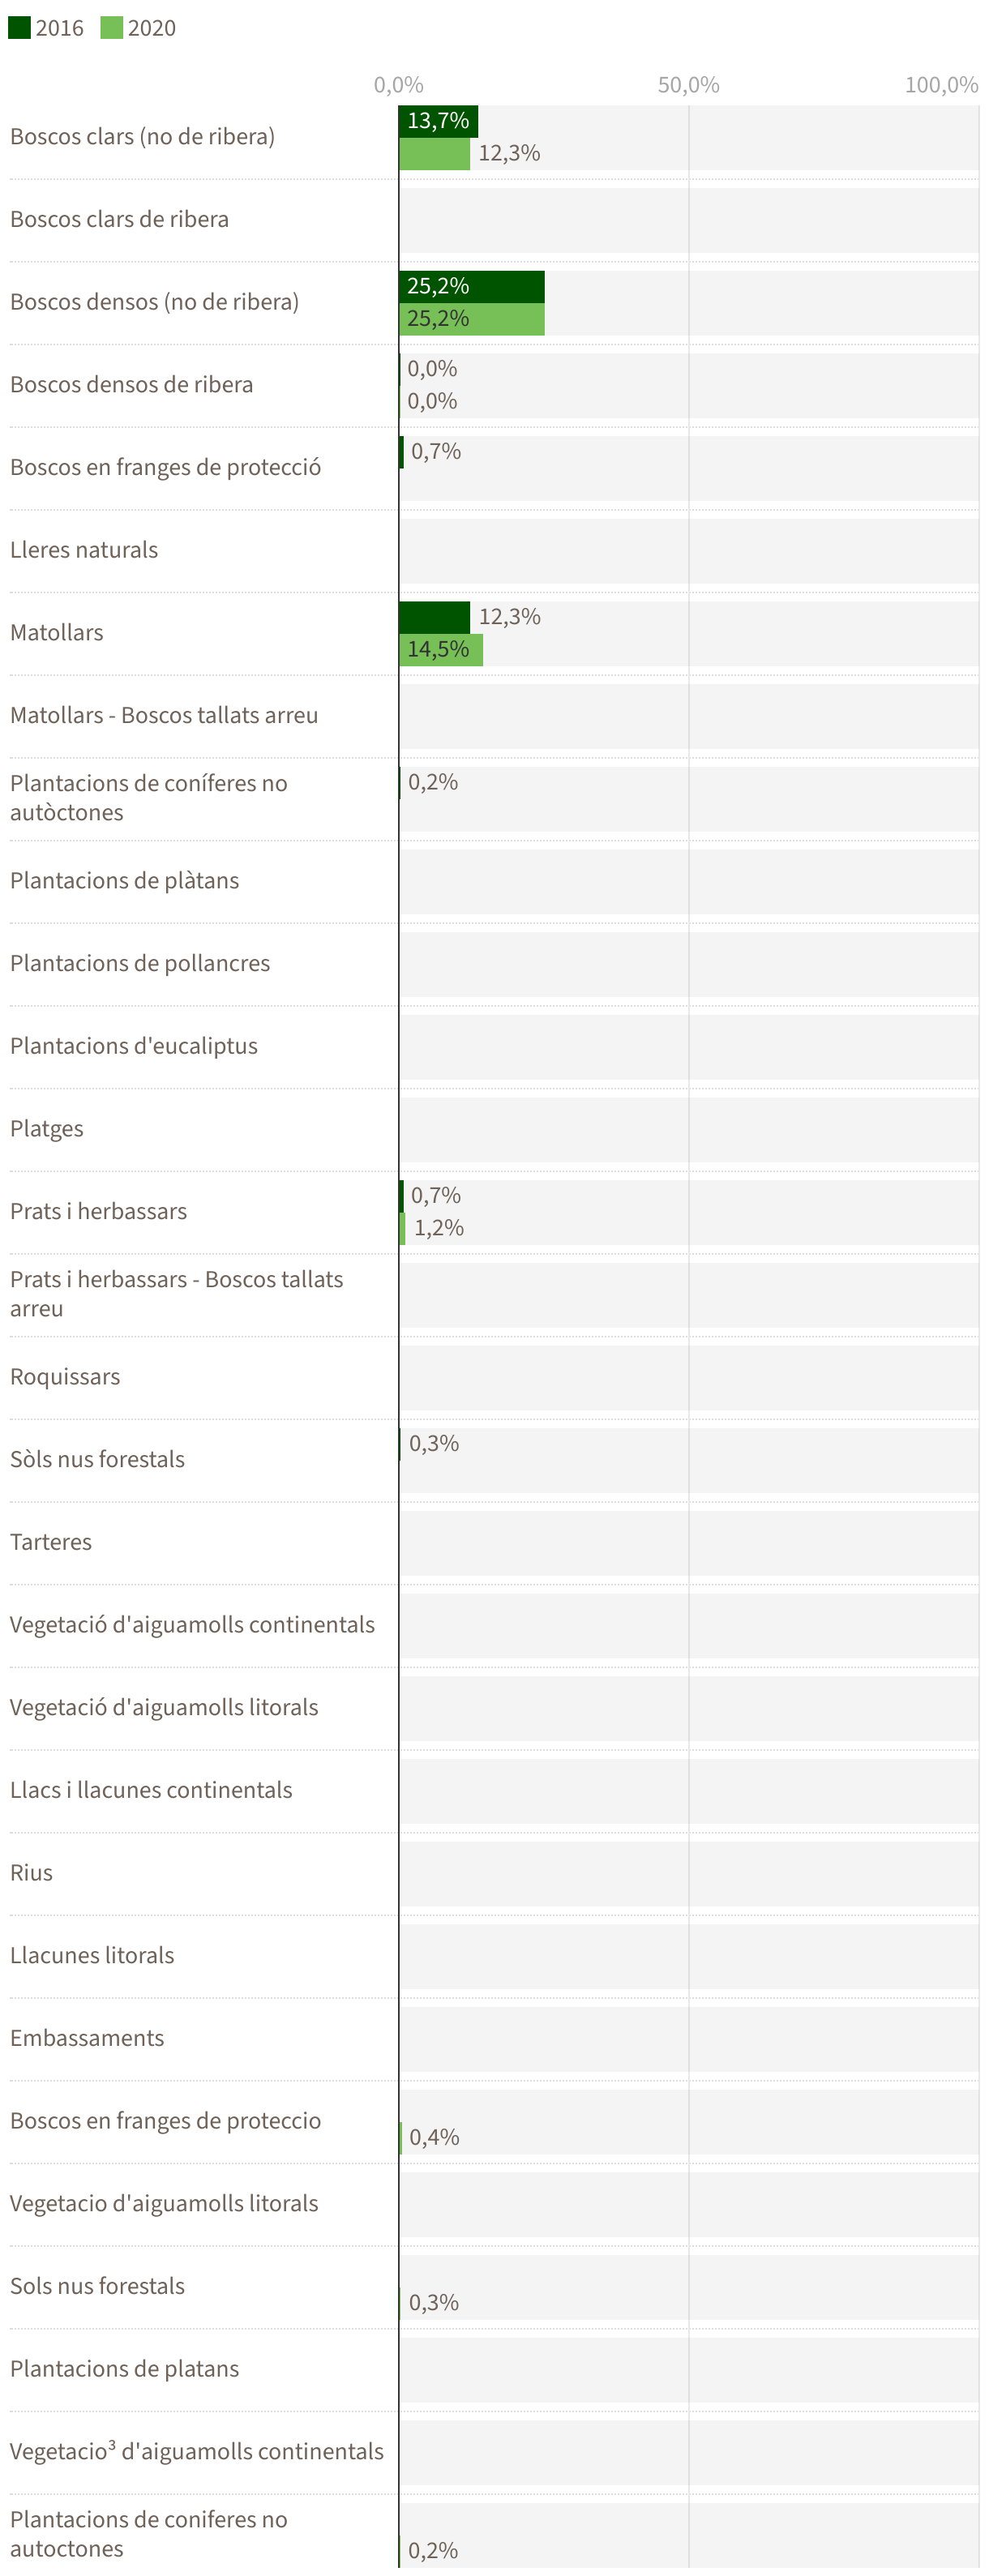Click the Lleres naturals category label
Image resolution: width=989 pixels, height=2576 pixels.
[84, 550]
